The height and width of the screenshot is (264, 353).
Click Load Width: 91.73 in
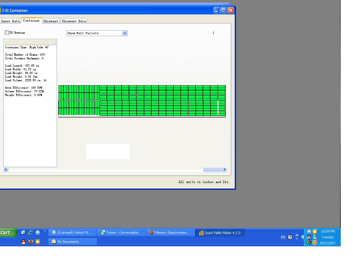21,69
